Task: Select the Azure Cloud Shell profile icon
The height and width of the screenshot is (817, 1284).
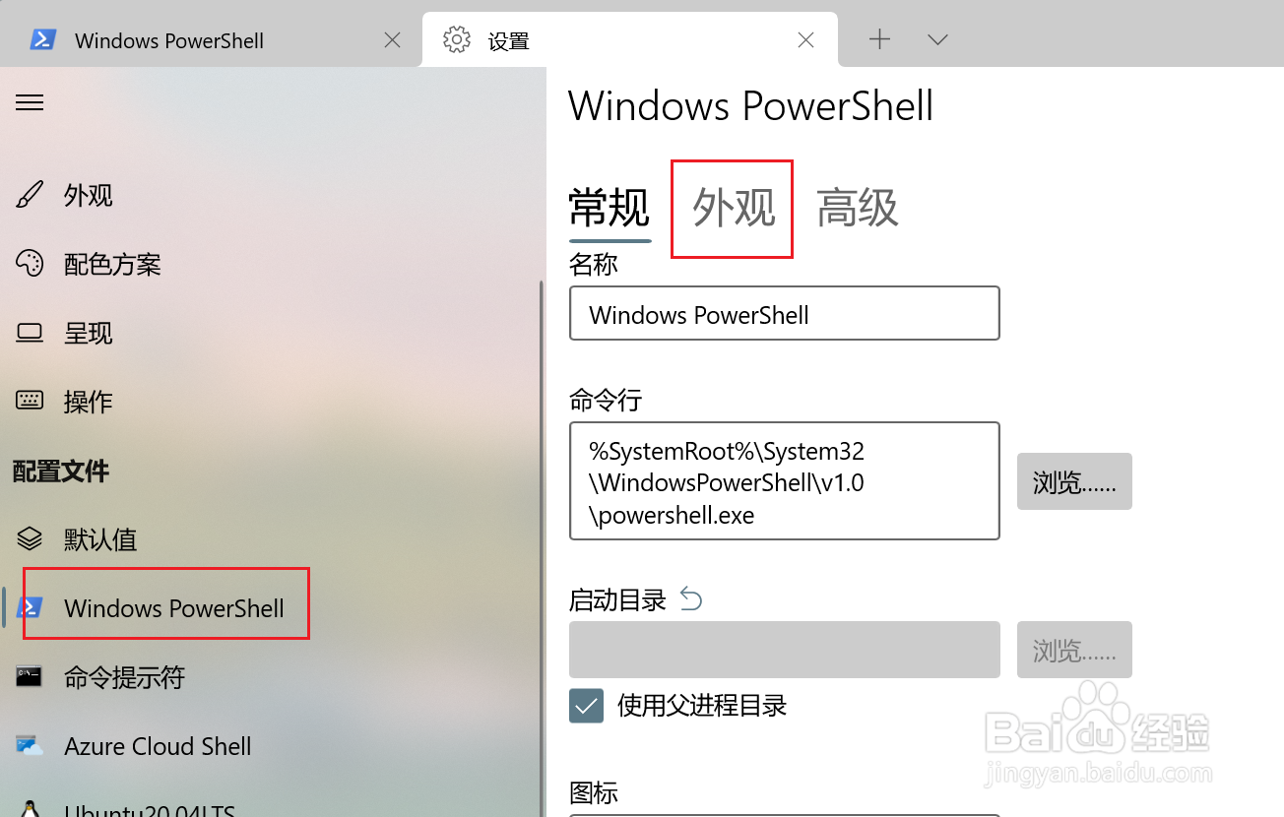Action: [x=30, y=745]
